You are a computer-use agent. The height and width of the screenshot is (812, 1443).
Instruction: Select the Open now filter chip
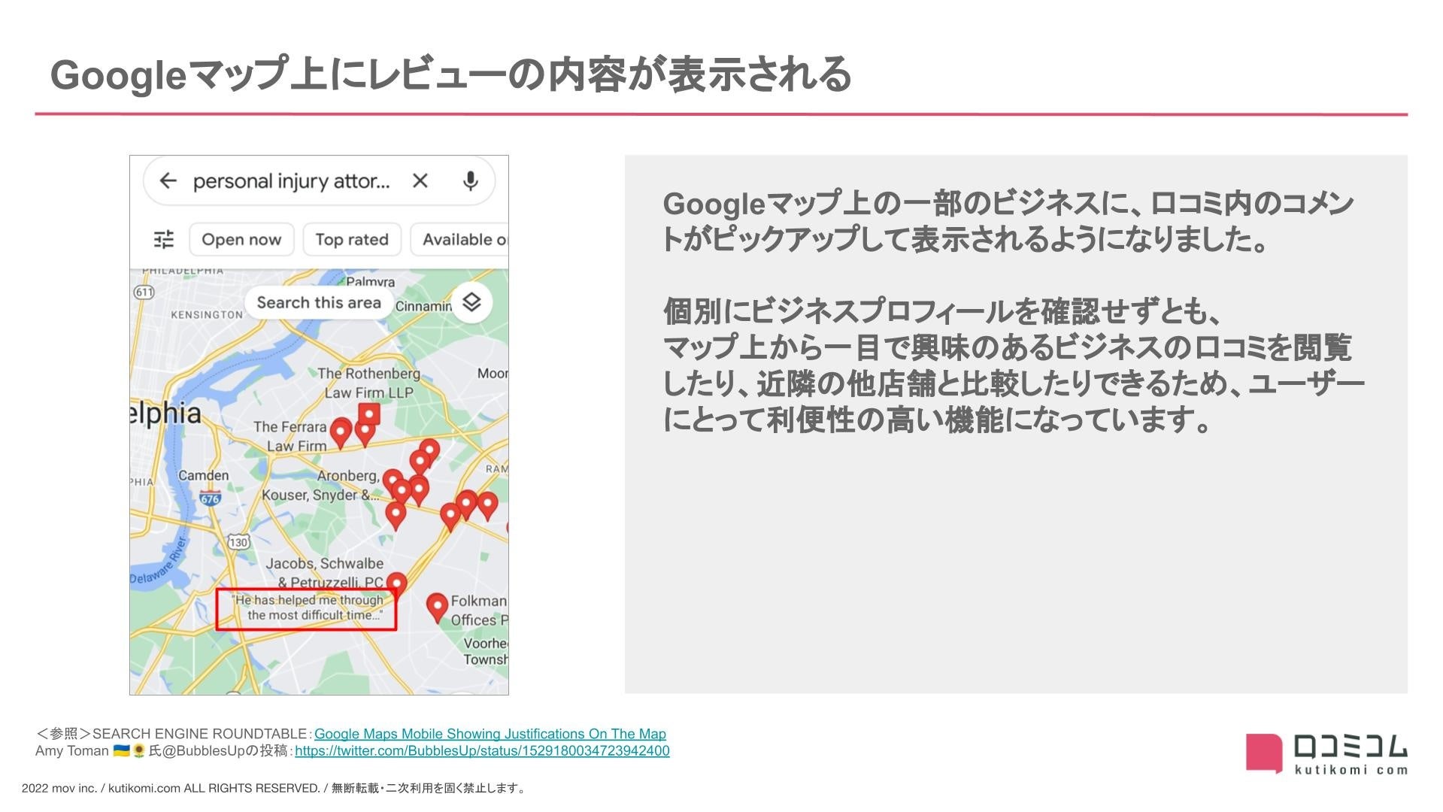point(241,239)
